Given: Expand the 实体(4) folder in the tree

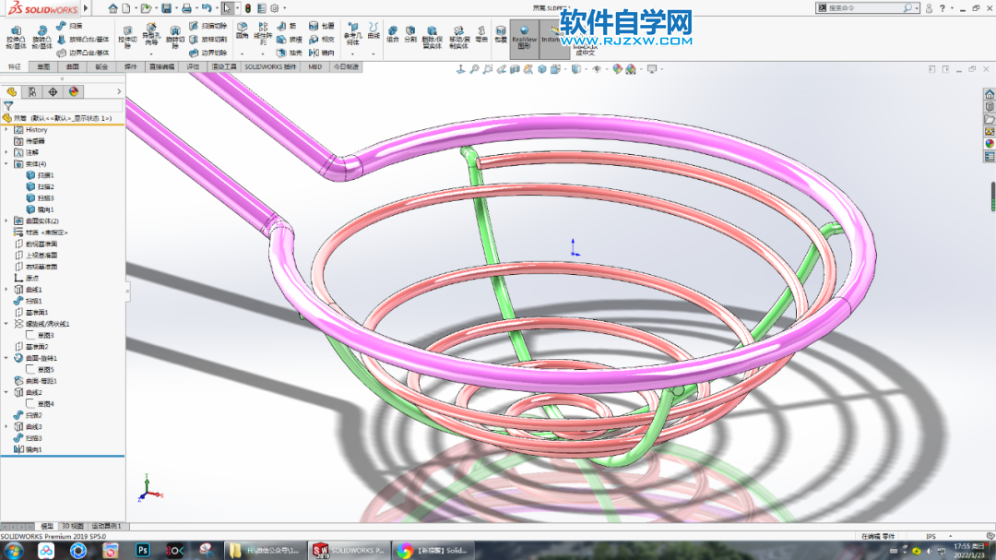Looking at the screenshot, I should coord(6,163).
